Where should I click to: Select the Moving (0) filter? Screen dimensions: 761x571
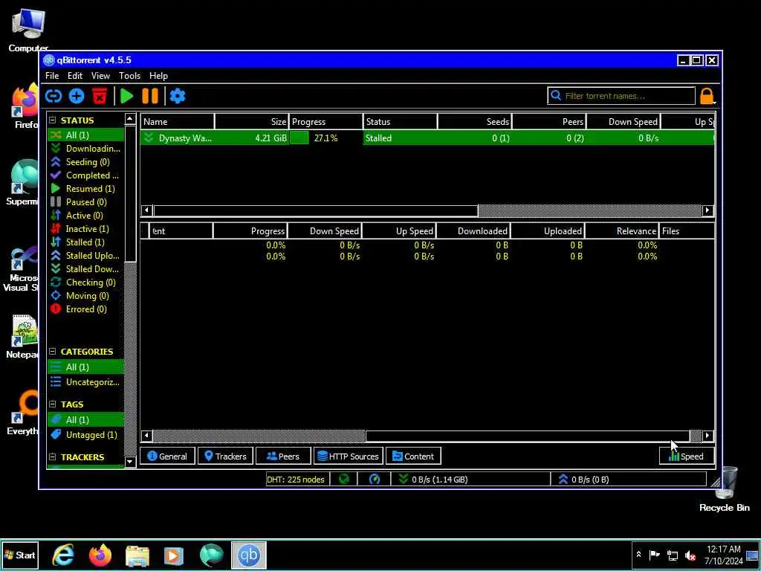pyautogui.click(x=86, y=296)
